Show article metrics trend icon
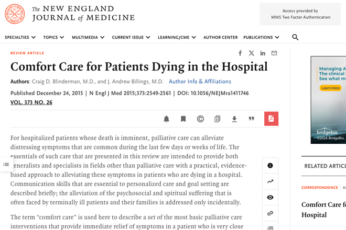The image size is (346, 230). click(x=271, y=181)
